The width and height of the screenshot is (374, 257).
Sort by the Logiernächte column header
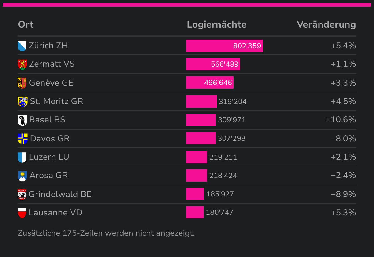tap(217, 24)
